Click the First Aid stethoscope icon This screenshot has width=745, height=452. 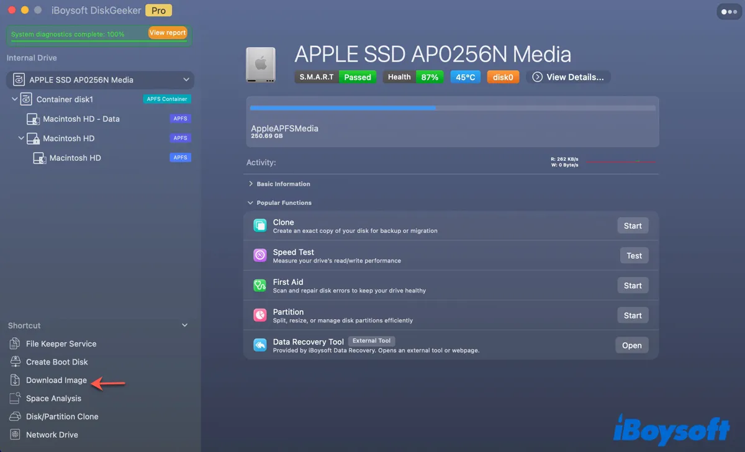coord(260,286)
